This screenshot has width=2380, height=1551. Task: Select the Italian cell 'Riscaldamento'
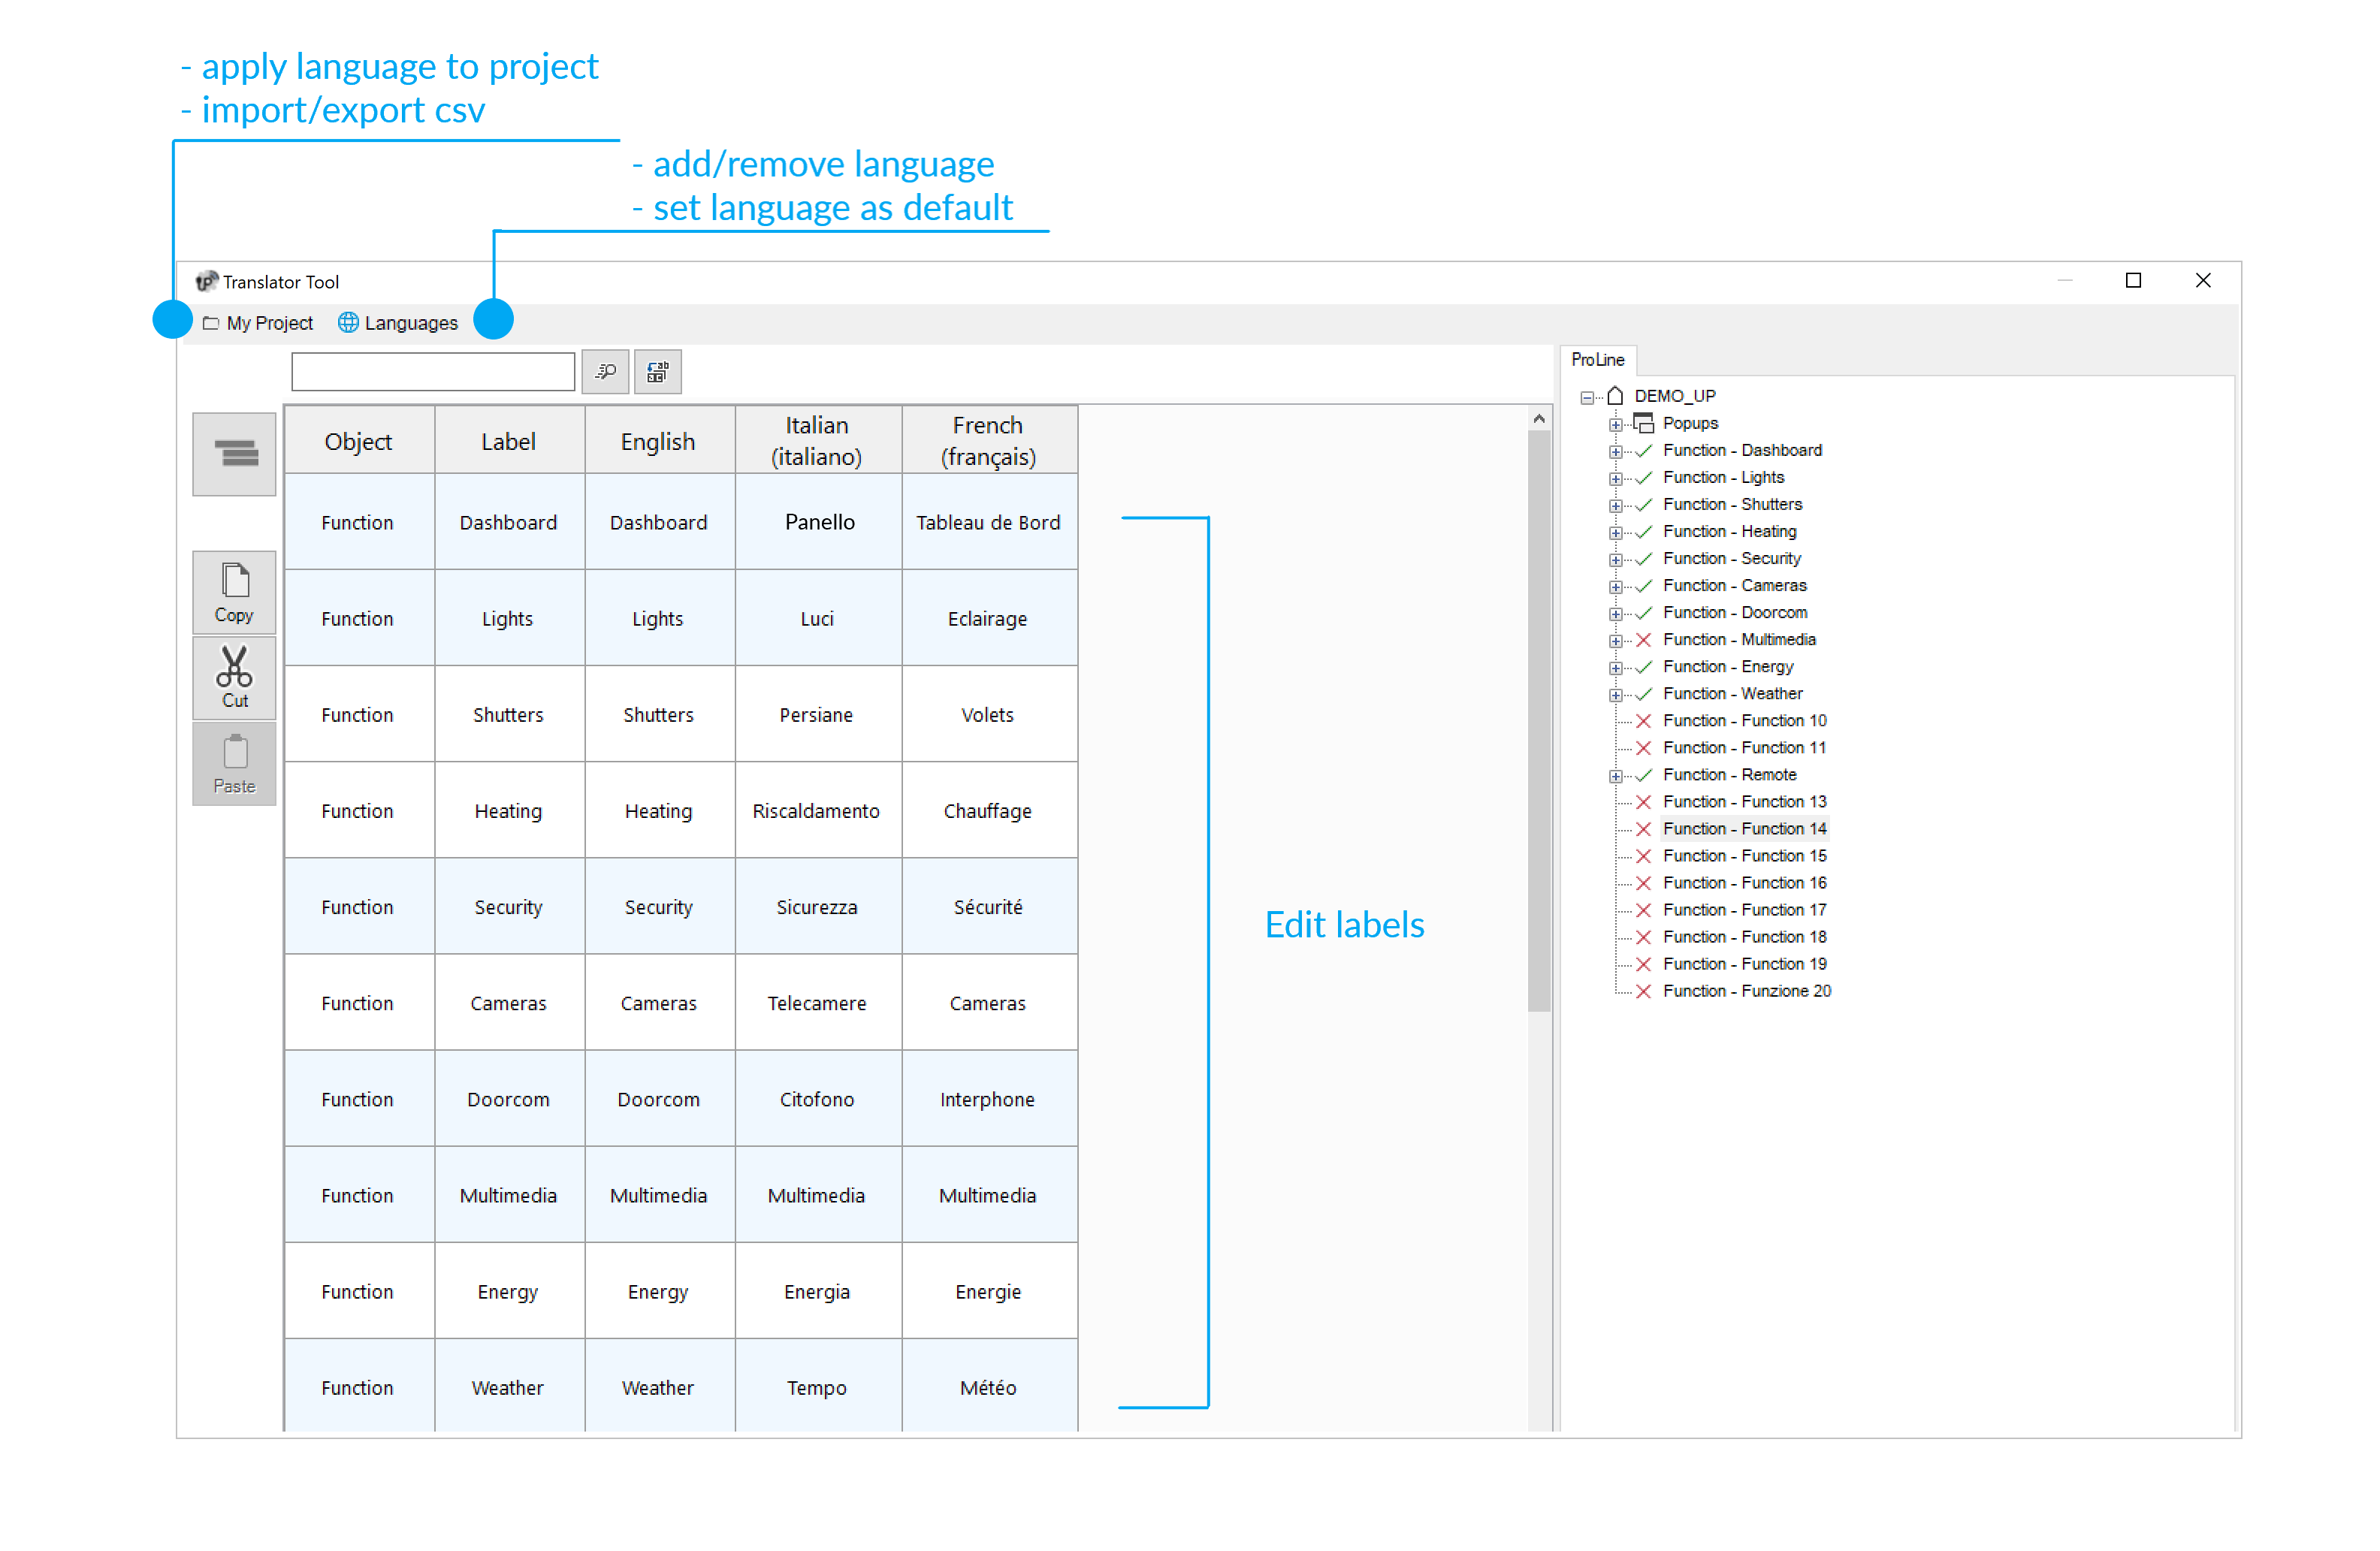click(818, 810)
